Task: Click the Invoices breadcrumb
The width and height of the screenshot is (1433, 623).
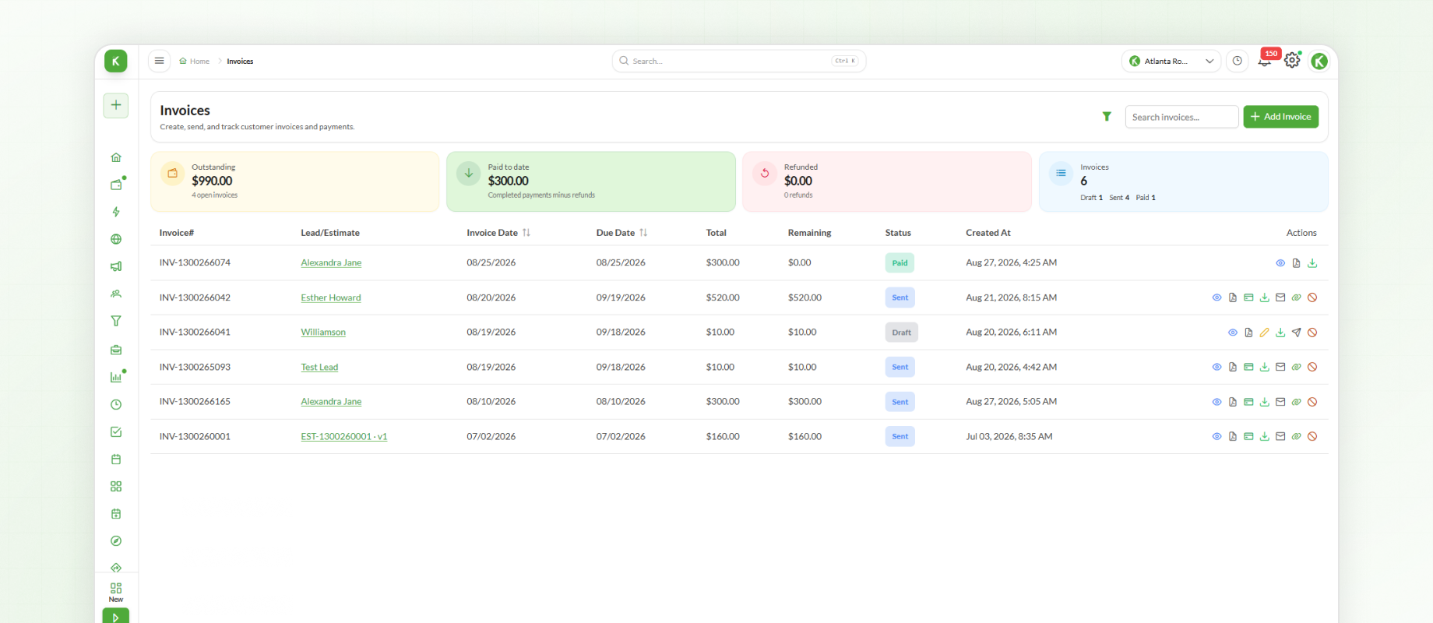Action: [240, 61]
